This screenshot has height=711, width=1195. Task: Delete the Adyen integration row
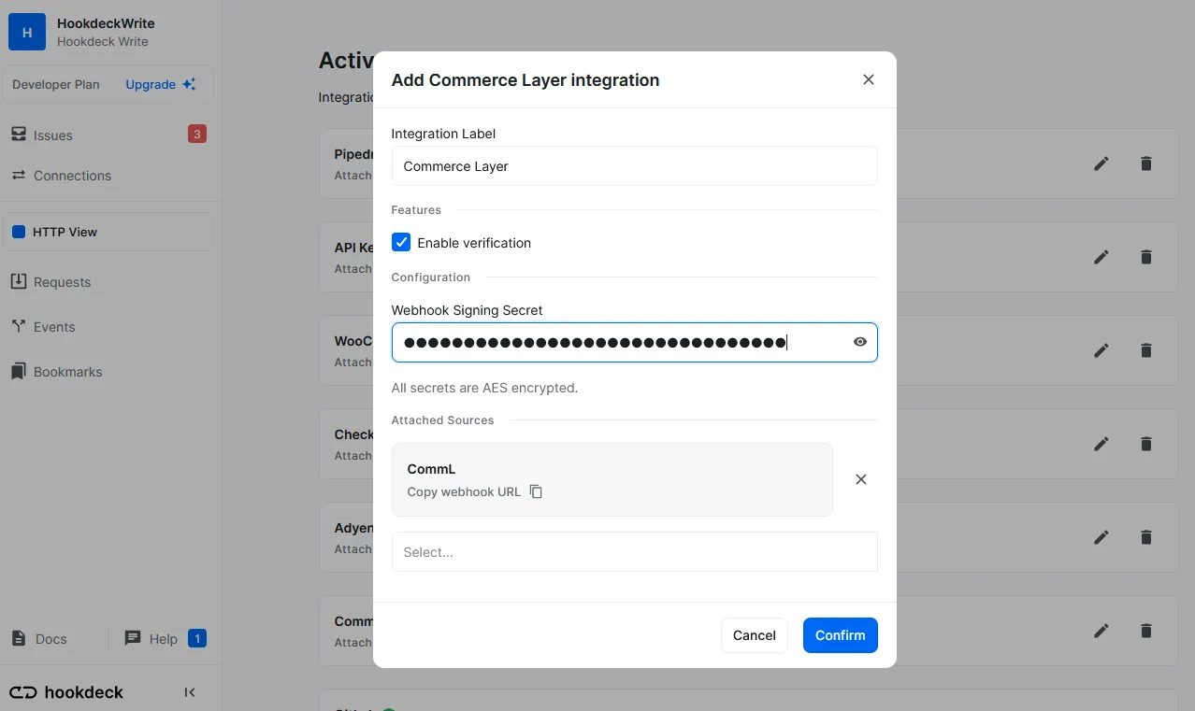coord(1146,537)
